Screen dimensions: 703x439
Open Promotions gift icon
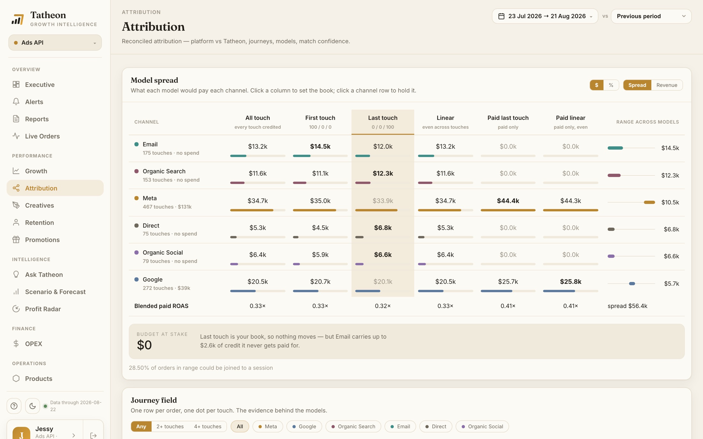(x=16, y=240)
